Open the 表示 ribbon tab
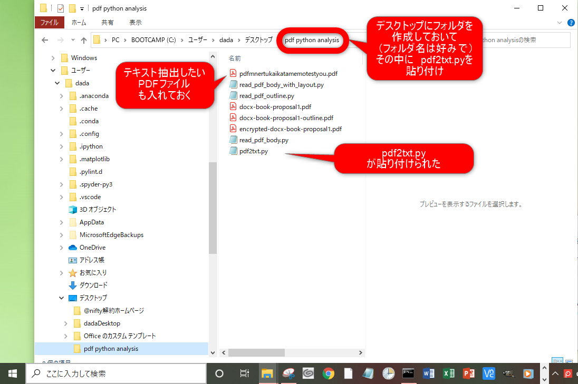This screenshot has width=578, height=384. click(x=136, y=23)
